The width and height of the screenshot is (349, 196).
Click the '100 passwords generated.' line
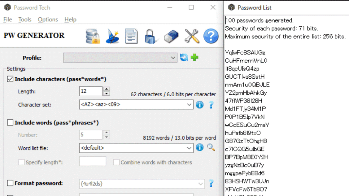259,20
